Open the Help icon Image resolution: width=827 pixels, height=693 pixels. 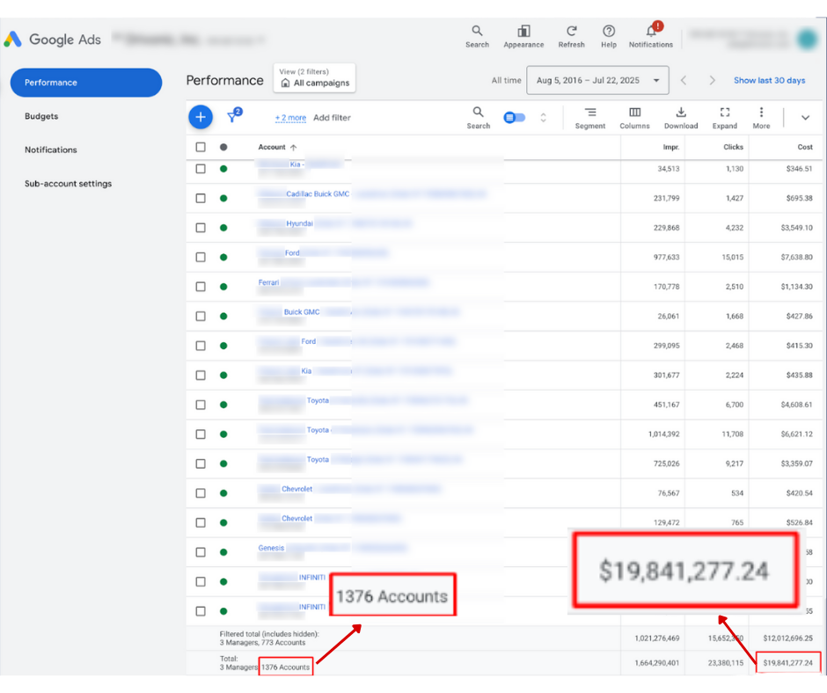[609, 32]
